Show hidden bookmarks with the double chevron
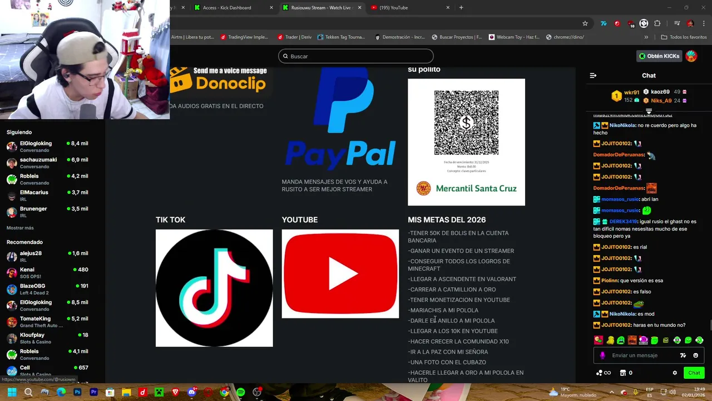712x401 pixels. tap(646, 37)
